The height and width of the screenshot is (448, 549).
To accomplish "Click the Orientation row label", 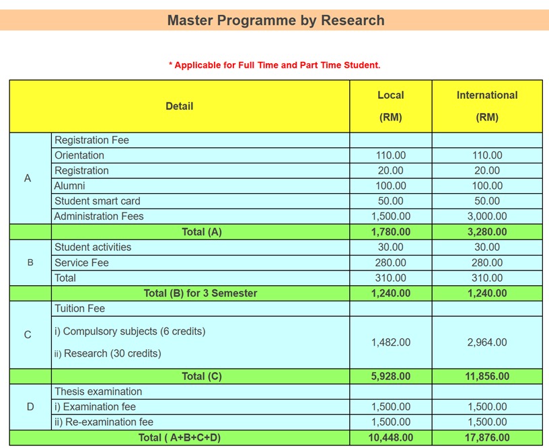I will 79,155.
